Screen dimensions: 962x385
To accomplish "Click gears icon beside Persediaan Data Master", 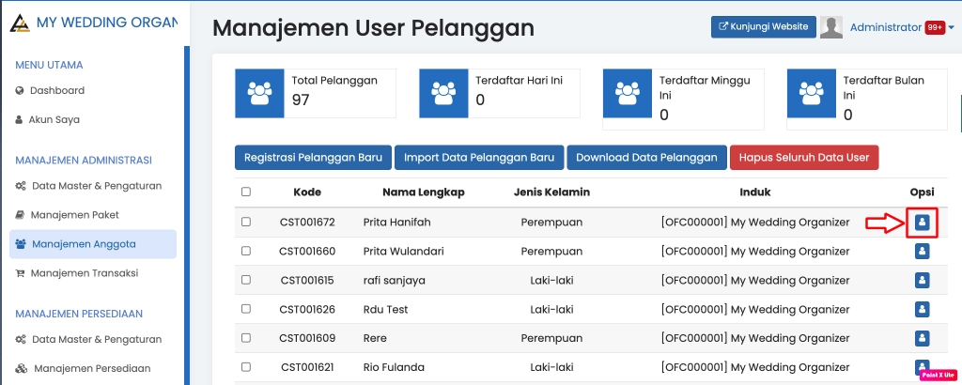I will point(21,340).
